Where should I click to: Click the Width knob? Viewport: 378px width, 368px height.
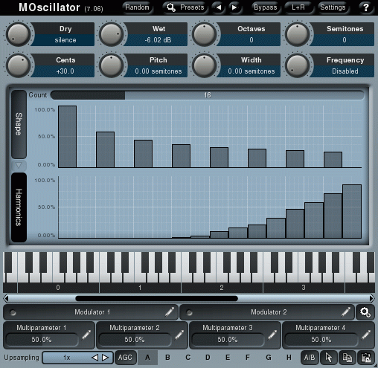(x=204, y=65)
